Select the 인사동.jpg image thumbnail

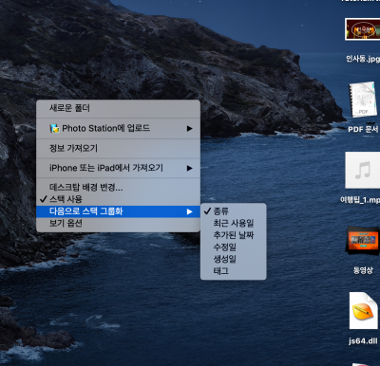pyautogui.click(x=363, y=29)
